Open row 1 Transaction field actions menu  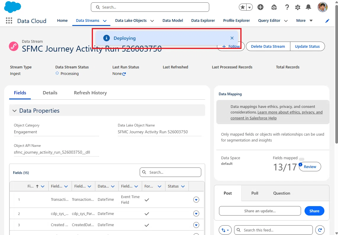[196, 200]
